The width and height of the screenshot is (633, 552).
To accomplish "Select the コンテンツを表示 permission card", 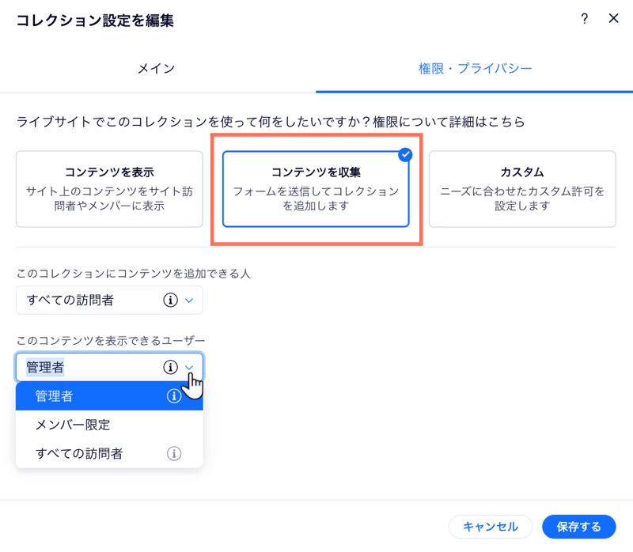I will [109, 189].
